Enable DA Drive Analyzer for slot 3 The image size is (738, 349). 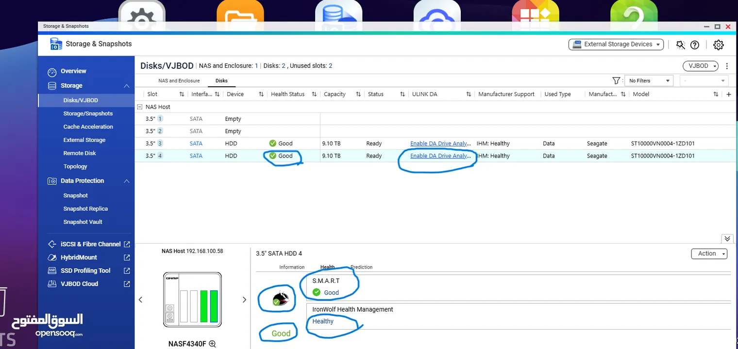pyautogui.click(x=440, y=143)
